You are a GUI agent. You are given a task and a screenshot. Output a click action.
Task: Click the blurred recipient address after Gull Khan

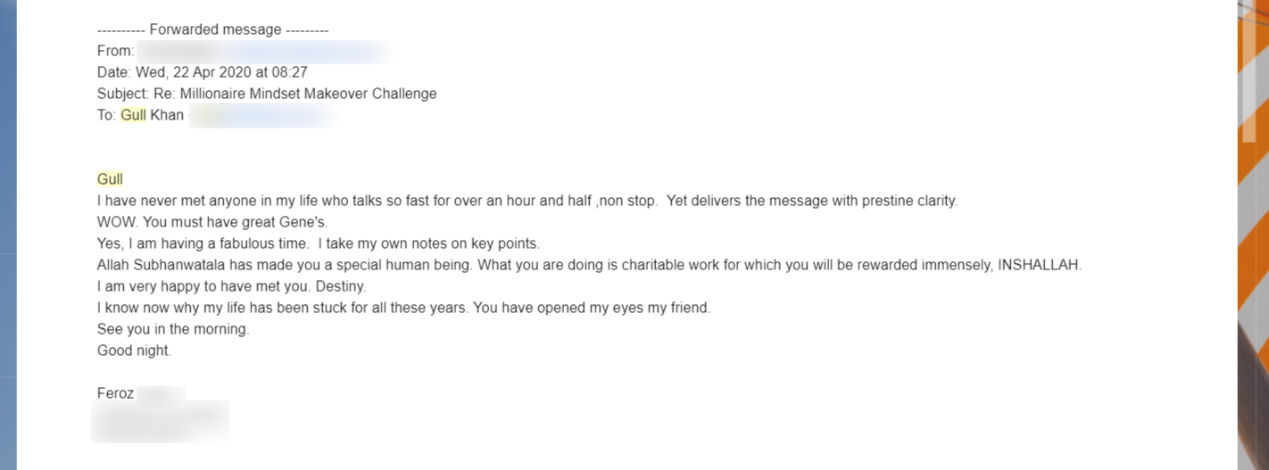tap(264, 115)
